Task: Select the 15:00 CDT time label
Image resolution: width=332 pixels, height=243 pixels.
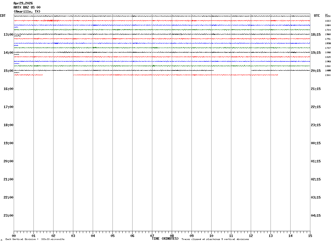Action: pos(9,71)
